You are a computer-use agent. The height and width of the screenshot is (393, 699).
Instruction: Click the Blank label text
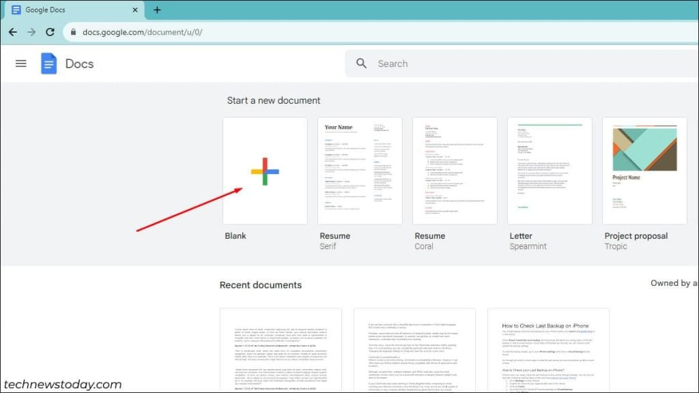pos(236,235)
